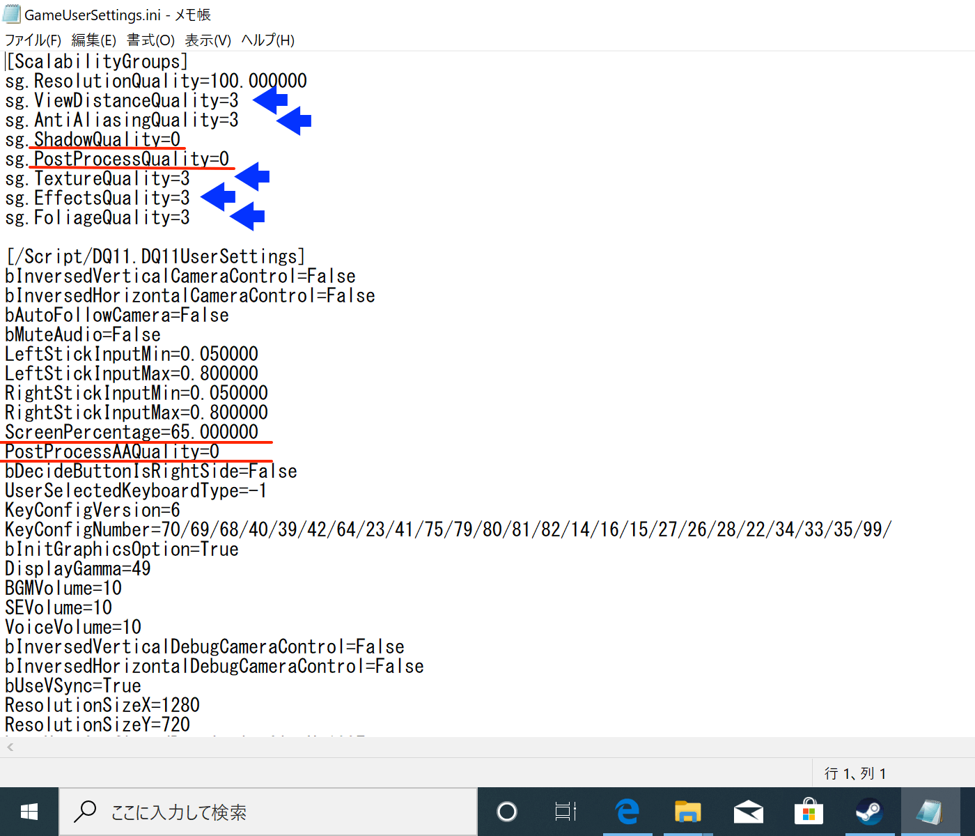975x836 pixels.
Task: Open the ファイル(F) menu
Action: [33, 40]
